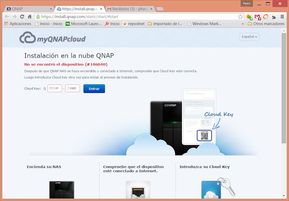This screenshot has width=289, height=201.
Task: Click the Cloud Key QR code image
Action: 204,135
